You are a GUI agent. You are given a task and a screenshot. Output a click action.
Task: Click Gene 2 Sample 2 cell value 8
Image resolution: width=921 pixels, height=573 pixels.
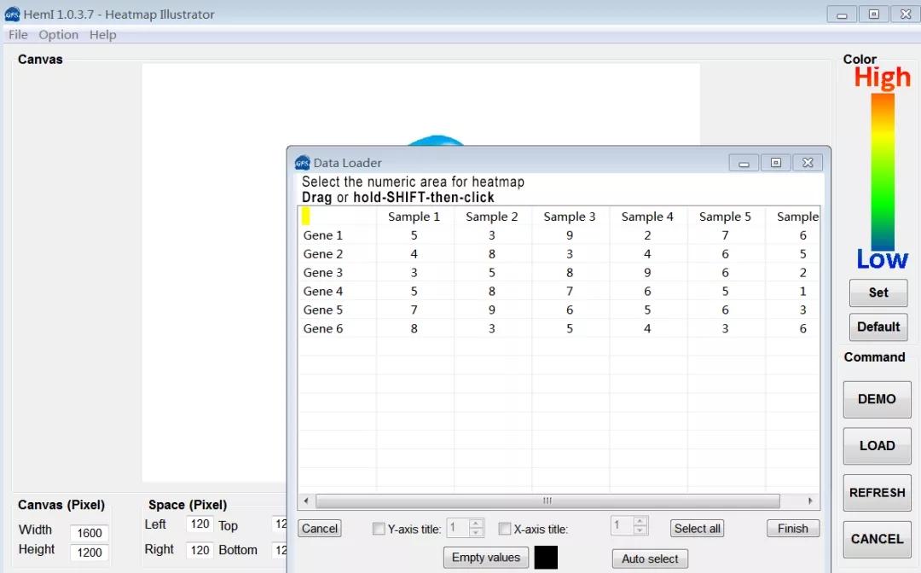492,254
